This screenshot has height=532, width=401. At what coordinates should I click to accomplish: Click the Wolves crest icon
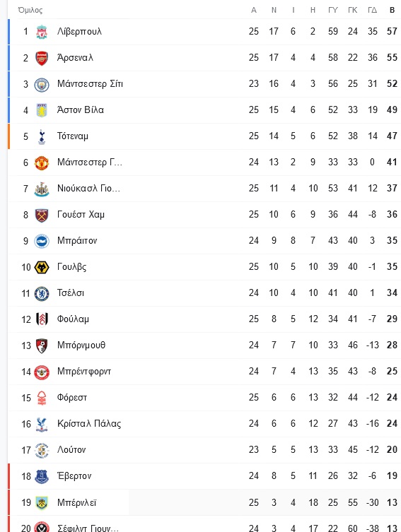click(x=42, y=267)
